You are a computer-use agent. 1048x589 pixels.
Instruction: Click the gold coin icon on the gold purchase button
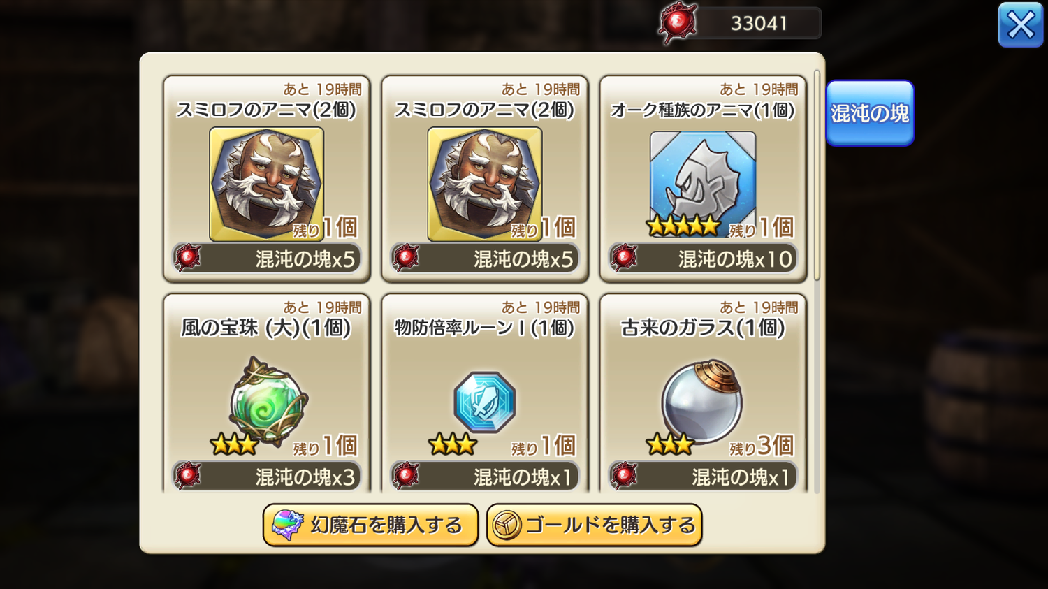(507, 525)
